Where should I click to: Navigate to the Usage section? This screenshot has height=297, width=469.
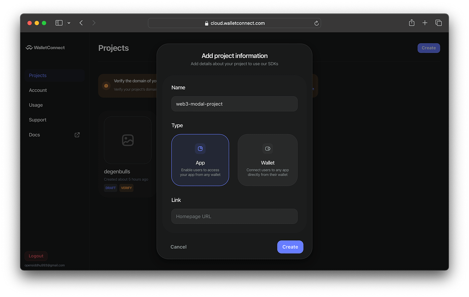[x=36, y=105]
